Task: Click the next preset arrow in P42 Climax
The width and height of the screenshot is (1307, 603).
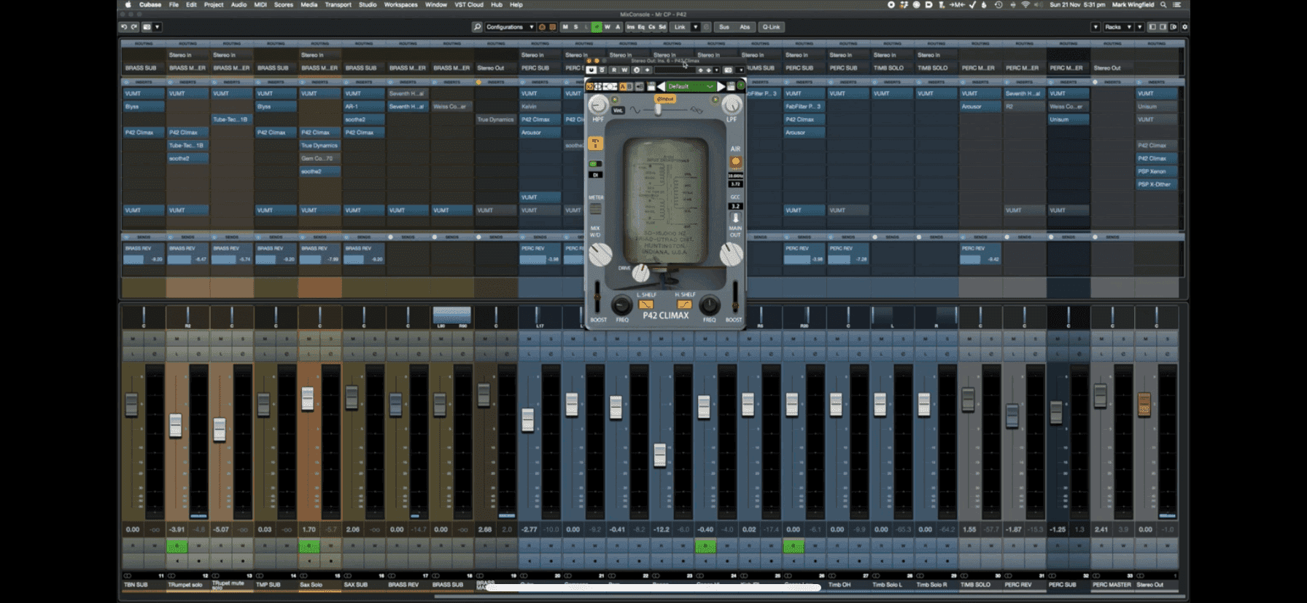Action: 721,86
